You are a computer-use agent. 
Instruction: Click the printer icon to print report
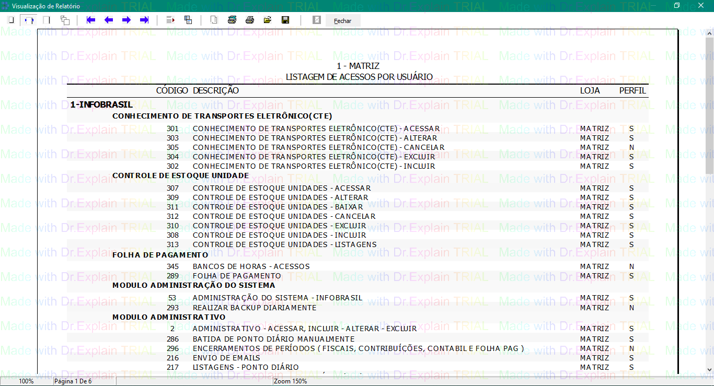[250, 20]
